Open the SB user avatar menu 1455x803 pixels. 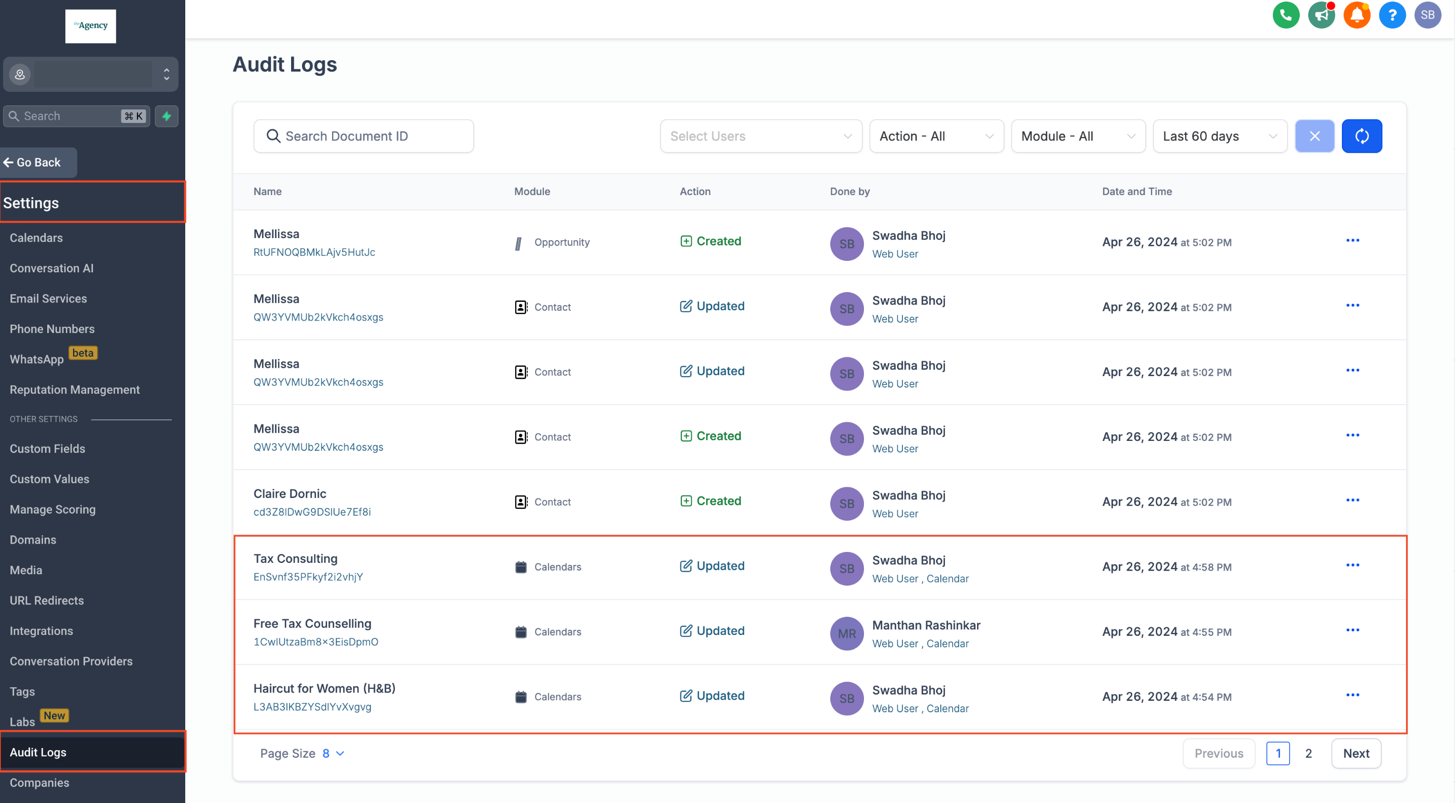point(1427,15)
